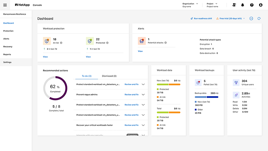Expand the Free trial dropdown arrow
Image resolution: width=268 pixels, height=151 pixels.
[244, 19]
